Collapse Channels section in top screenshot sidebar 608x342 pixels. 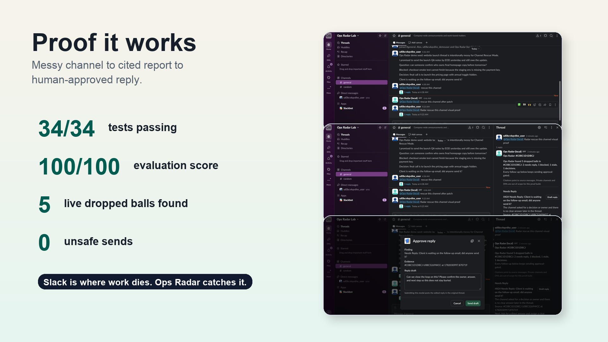click(x=344, y=78)
